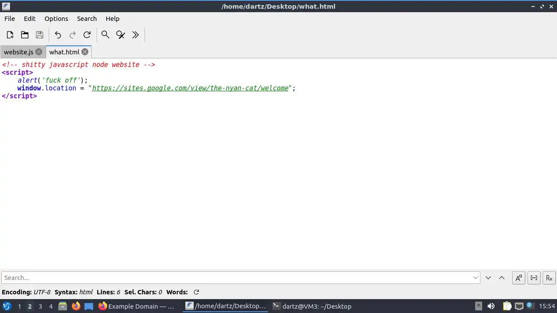Toggle regular expression search option
The width and height of the screenshot is (557, 313).
(549, 278)
